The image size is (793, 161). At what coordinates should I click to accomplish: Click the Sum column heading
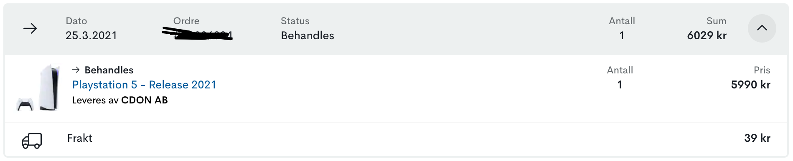(716, 21)
